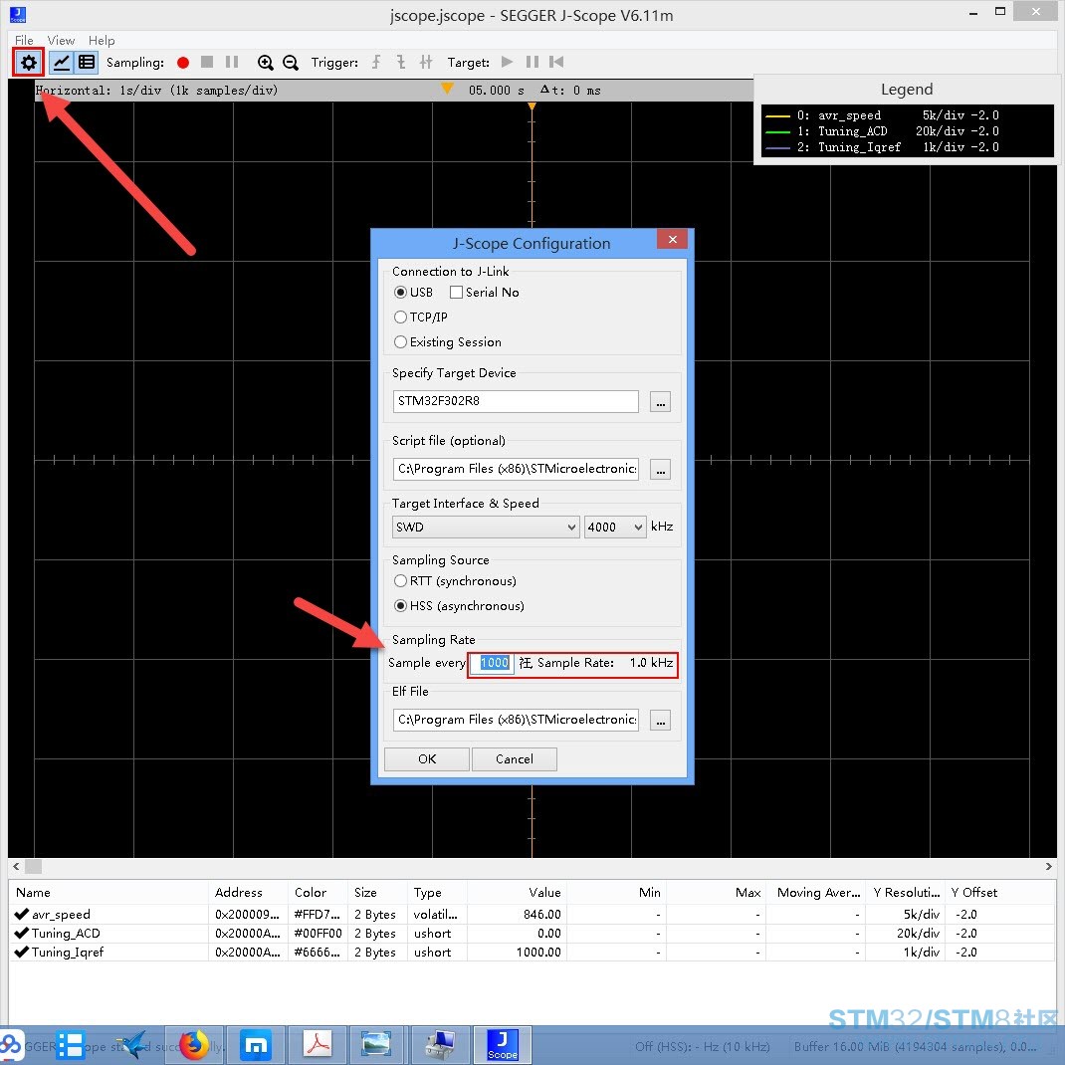Select Existing Session option

(401, 342)
